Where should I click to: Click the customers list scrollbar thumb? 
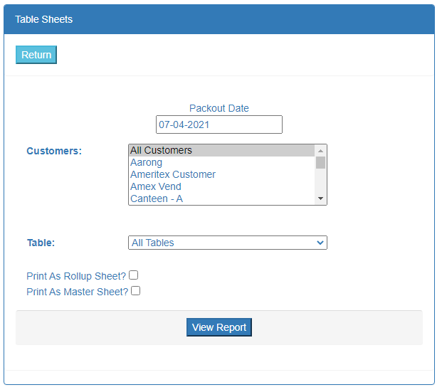pos(320,163)
